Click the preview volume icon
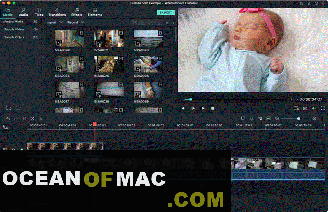 314,108
